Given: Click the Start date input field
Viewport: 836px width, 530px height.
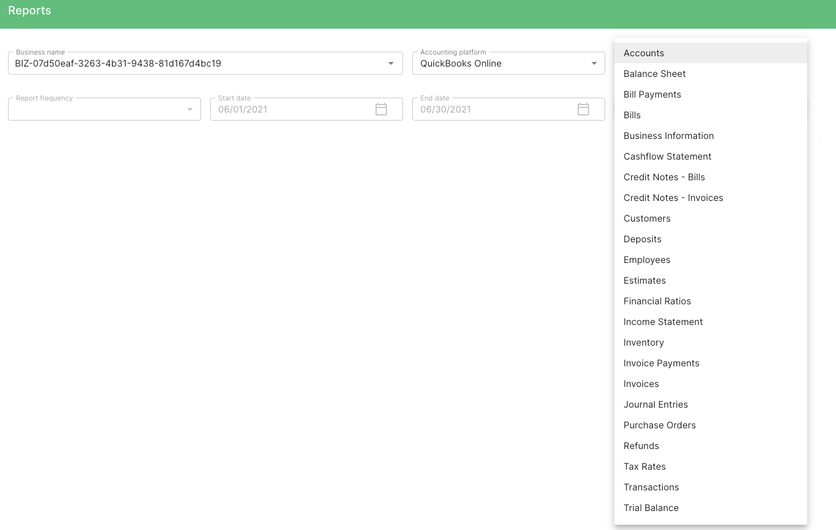Looking at the screenshot, I should pyautogui.click(x=287, y=109).
